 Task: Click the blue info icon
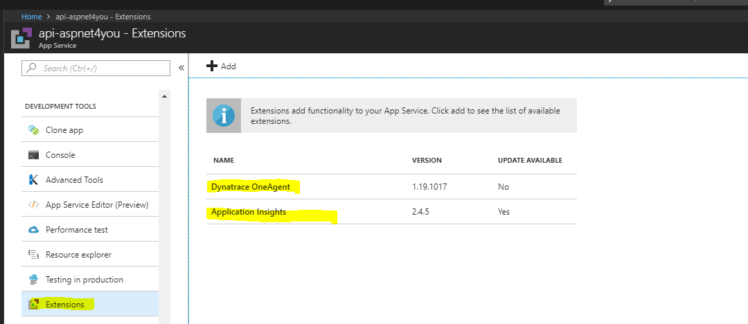[224, 116]
